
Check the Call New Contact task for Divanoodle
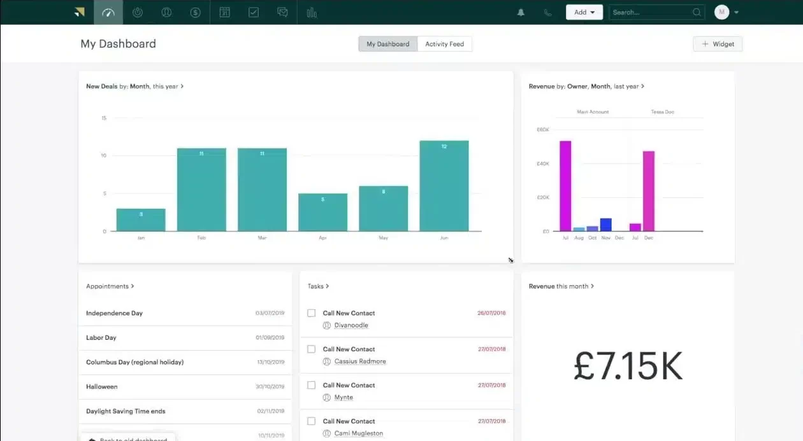(311, 312)
